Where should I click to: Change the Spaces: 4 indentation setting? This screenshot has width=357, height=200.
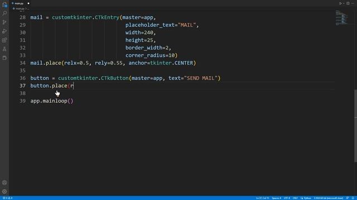(277, 198)
